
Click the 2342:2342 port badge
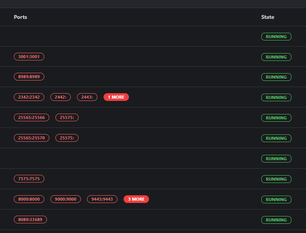(x=29, y=97)
